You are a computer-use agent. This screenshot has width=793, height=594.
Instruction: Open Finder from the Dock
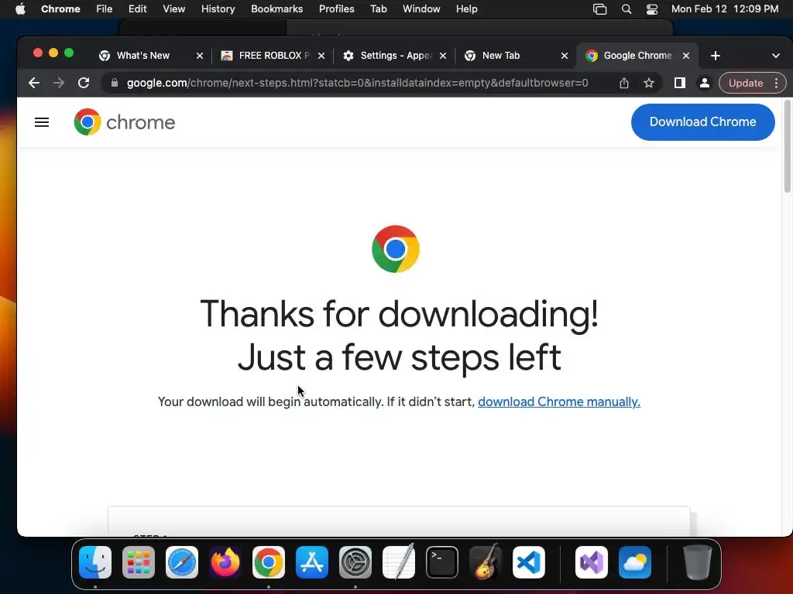point(95,562)
